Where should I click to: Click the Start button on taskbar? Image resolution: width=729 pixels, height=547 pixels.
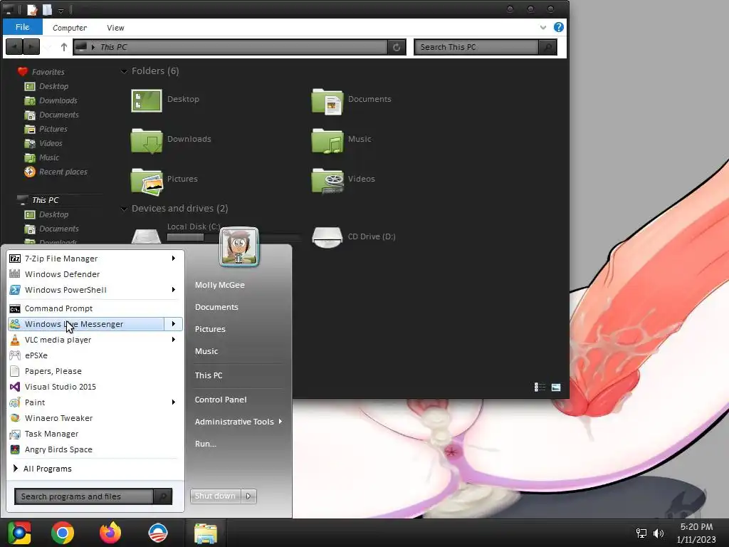[19, 533]
